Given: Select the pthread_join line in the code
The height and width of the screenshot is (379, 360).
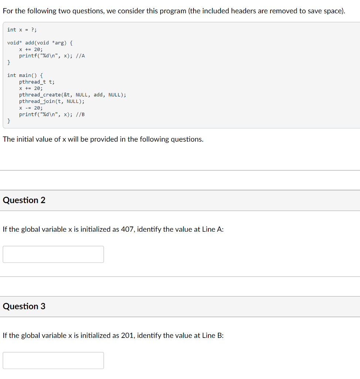Looking at the screenshot, I should (52, 101).
